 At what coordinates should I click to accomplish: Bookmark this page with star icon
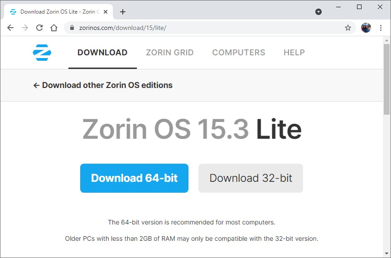pos(348,28)
